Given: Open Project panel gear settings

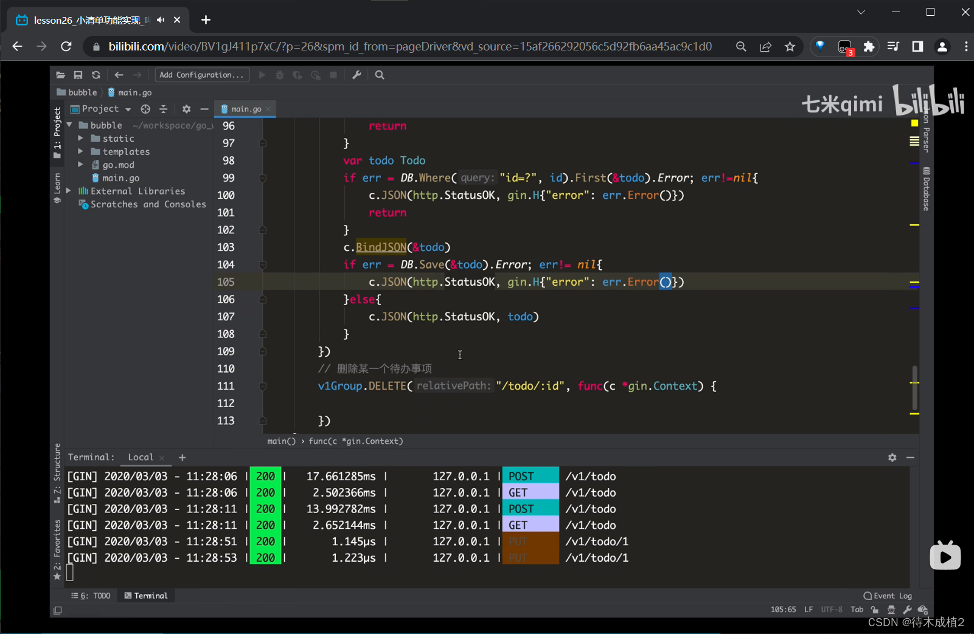Looking at the screenshot, I should pyautogui.click(x=186, y=109).
